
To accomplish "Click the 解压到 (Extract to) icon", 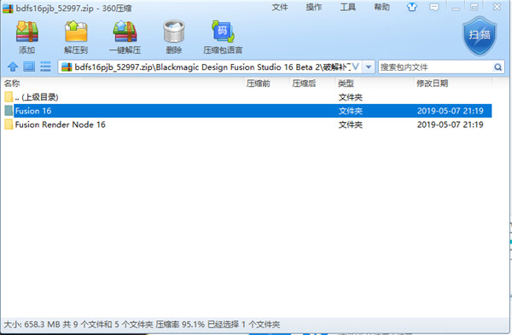I will 76,32.
